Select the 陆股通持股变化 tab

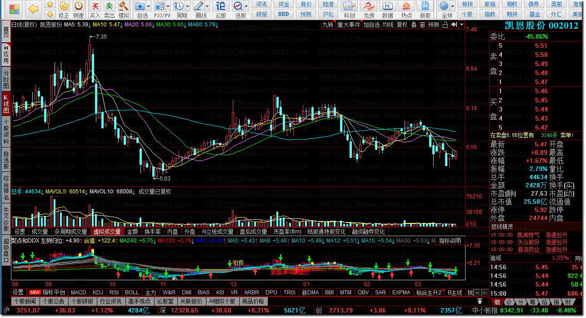tap(326, 232)
